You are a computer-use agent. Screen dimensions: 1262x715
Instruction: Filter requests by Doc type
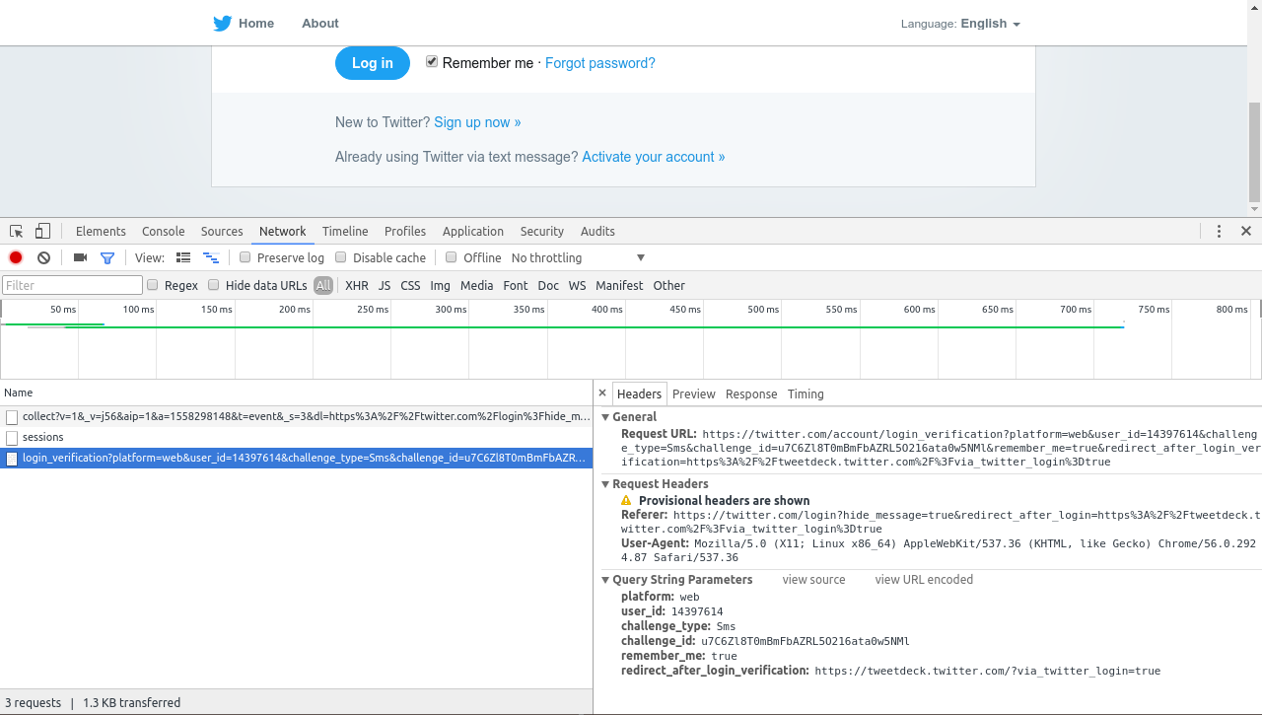pyautogui.click(x=548, y=285)
